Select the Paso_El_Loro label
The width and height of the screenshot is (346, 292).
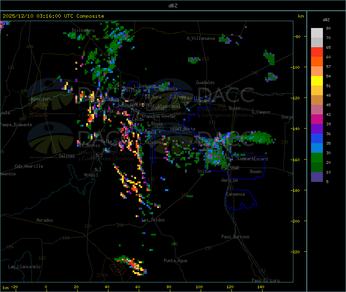(x=266, y=280)
